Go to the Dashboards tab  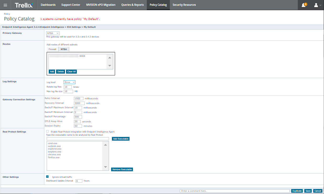pyautogui.click(x=48, y=5)
